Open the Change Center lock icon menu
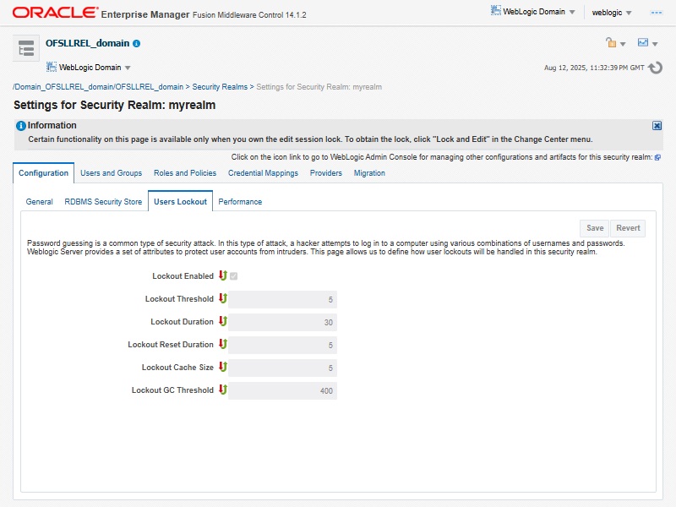This screenshot has width=676, height=507. tap(616, 43)
